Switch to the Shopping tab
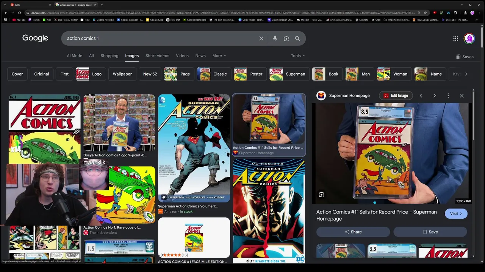The height and width of the screenshot is (272, 485). (x=110, y=56)
